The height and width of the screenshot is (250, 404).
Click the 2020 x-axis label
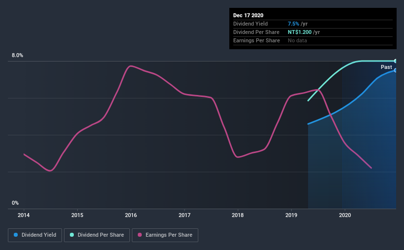click(x=345, y=215)
